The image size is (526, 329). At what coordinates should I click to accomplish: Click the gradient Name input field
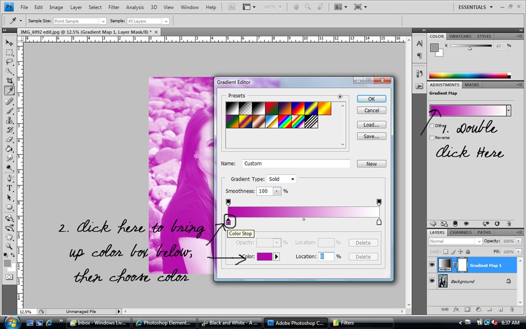click(296, 163)
